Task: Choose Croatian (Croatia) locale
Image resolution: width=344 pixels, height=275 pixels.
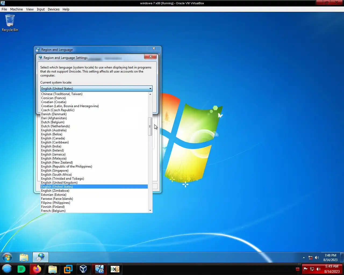Action: click(x=94, y=102)
